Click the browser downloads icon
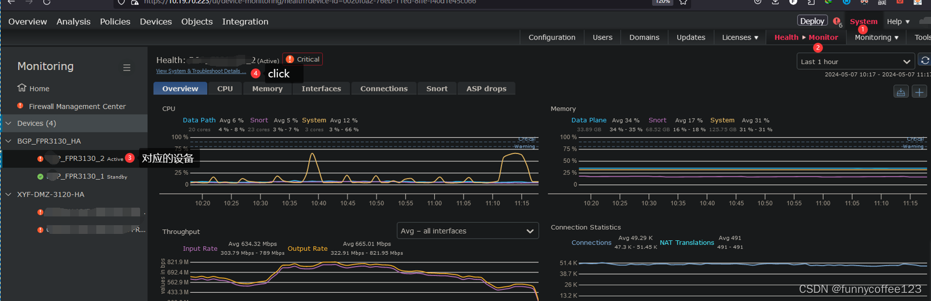931x301 pixels. point(775,2)
